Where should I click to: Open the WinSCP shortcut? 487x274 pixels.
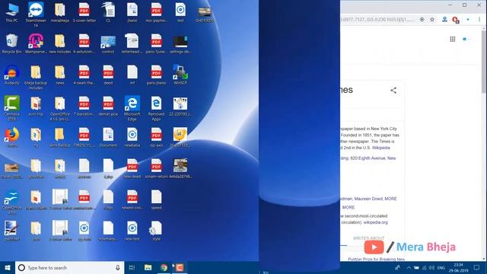(180, 75)
